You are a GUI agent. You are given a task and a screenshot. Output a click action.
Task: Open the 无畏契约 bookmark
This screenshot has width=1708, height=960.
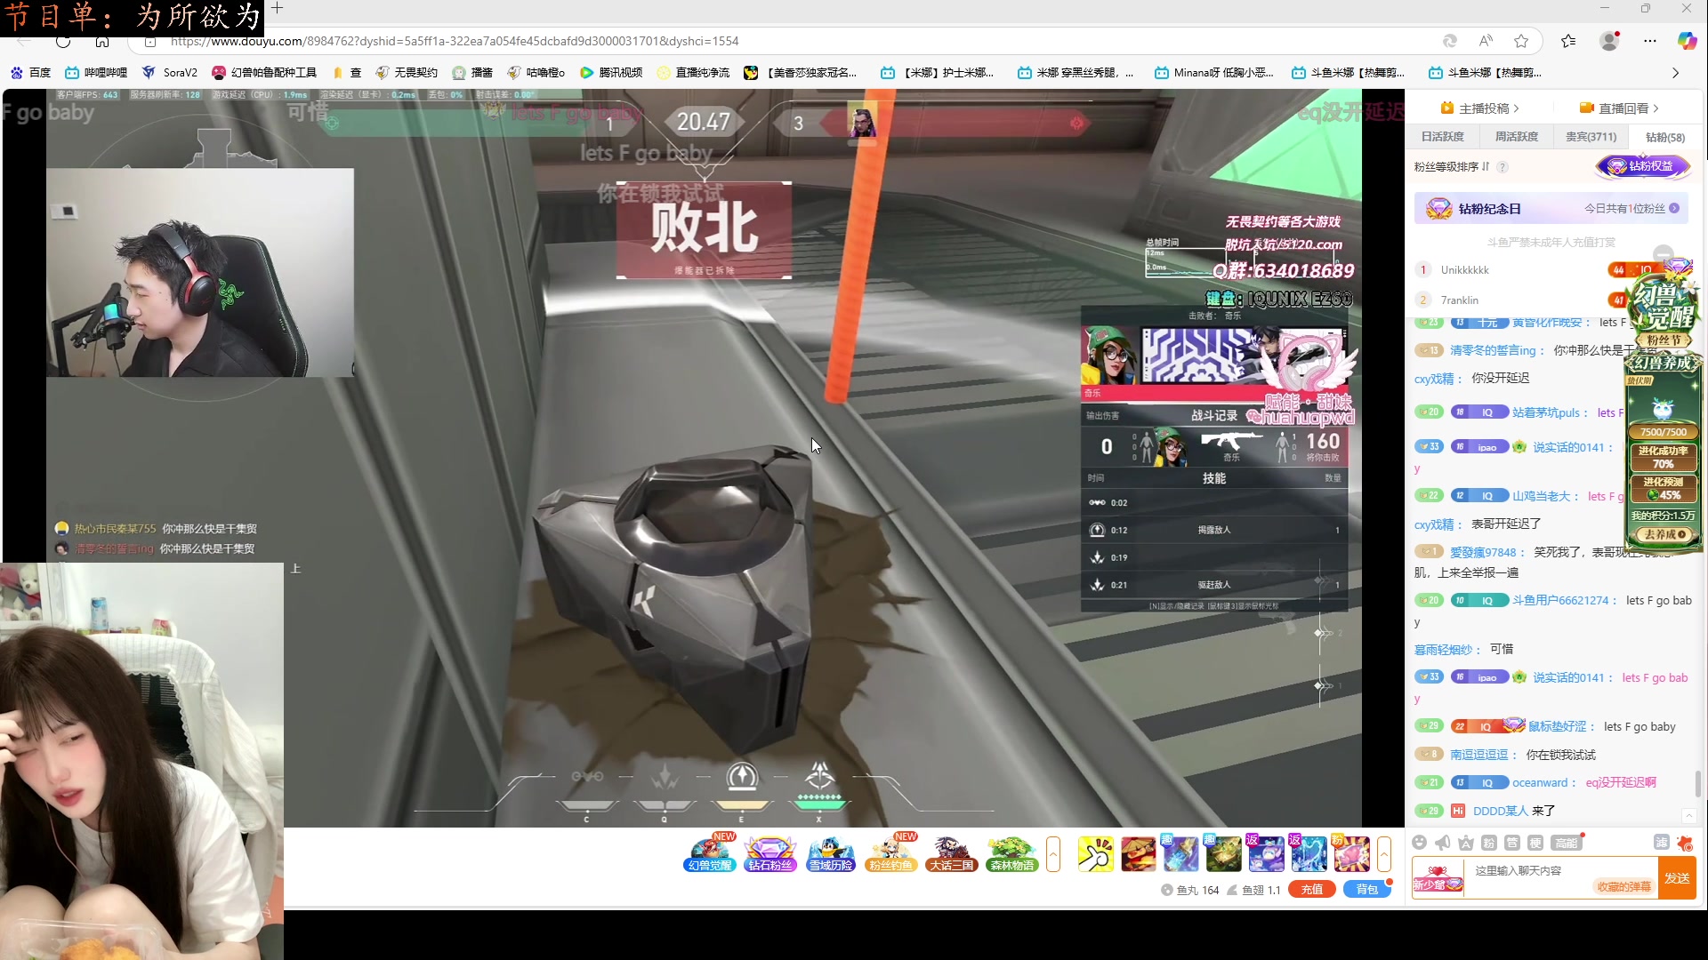click(x=407, y=73)
